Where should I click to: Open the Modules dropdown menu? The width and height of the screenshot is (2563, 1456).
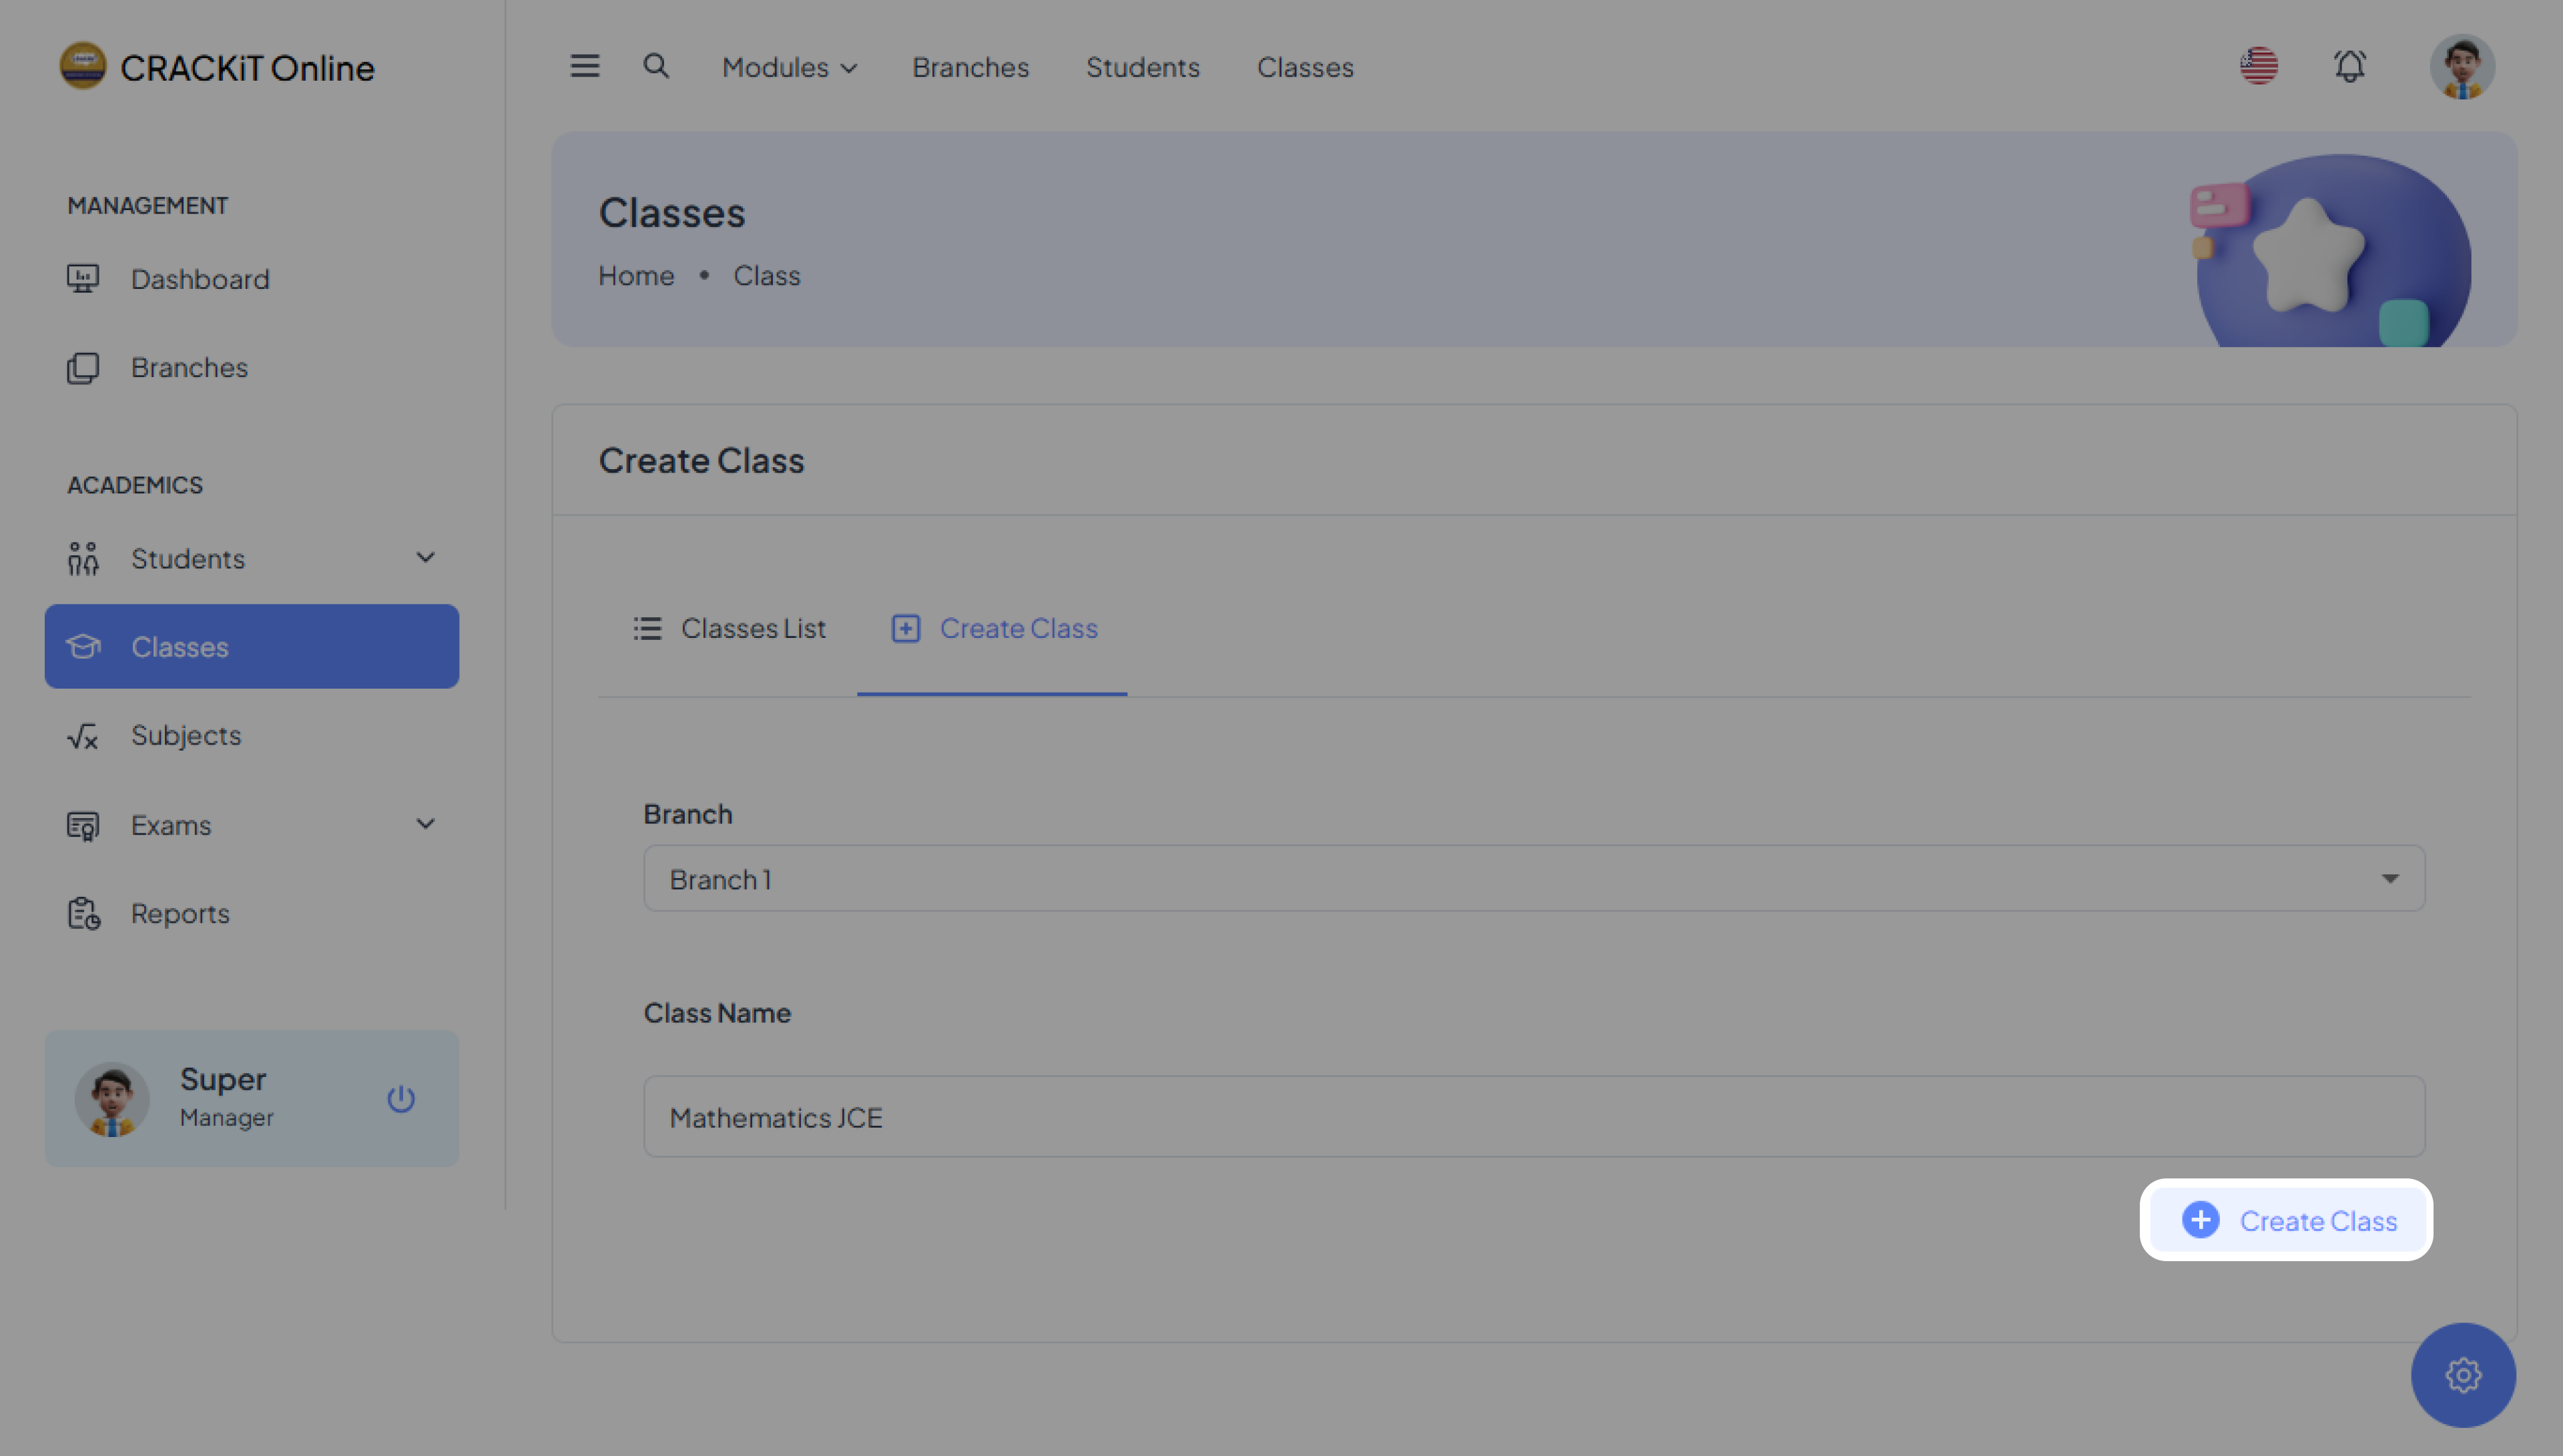(789, 67)
